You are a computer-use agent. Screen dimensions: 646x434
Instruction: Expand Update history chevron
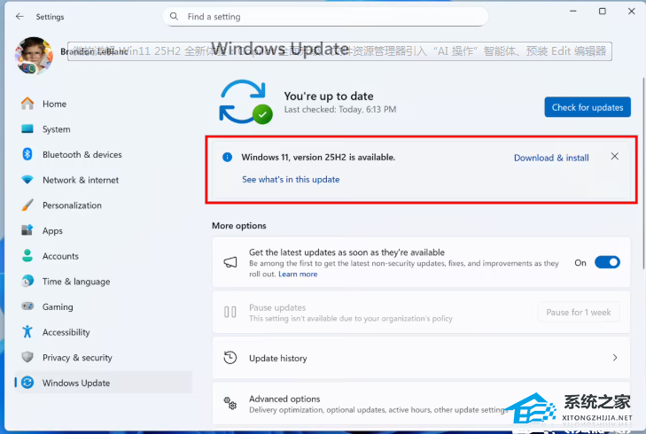(615, 358)
